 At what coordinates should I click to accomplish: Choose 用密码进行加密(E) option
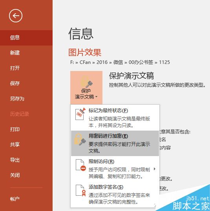coord(115,143)
